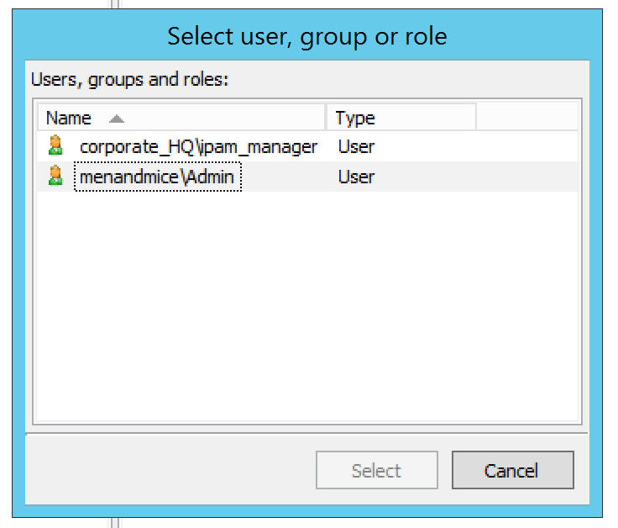Sort list by the Type column header
The image size is (618, 528).
[x=354, y=118]
